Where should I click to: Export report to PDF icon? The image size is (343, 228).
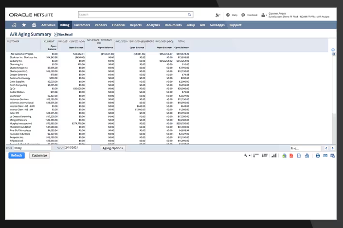(291, 156)
